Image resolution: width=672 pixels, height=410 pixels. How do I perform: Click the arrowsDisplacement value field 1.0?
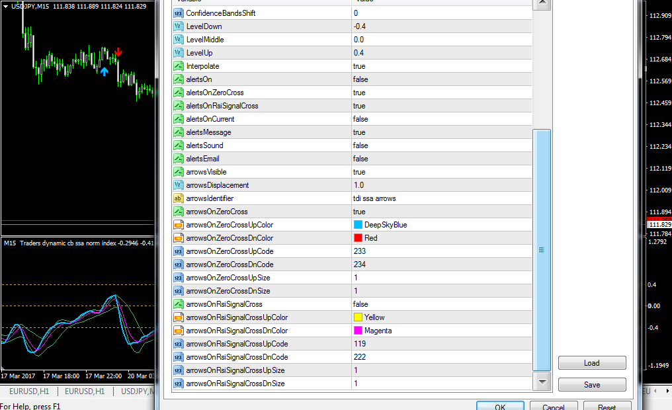pos(441,185)
